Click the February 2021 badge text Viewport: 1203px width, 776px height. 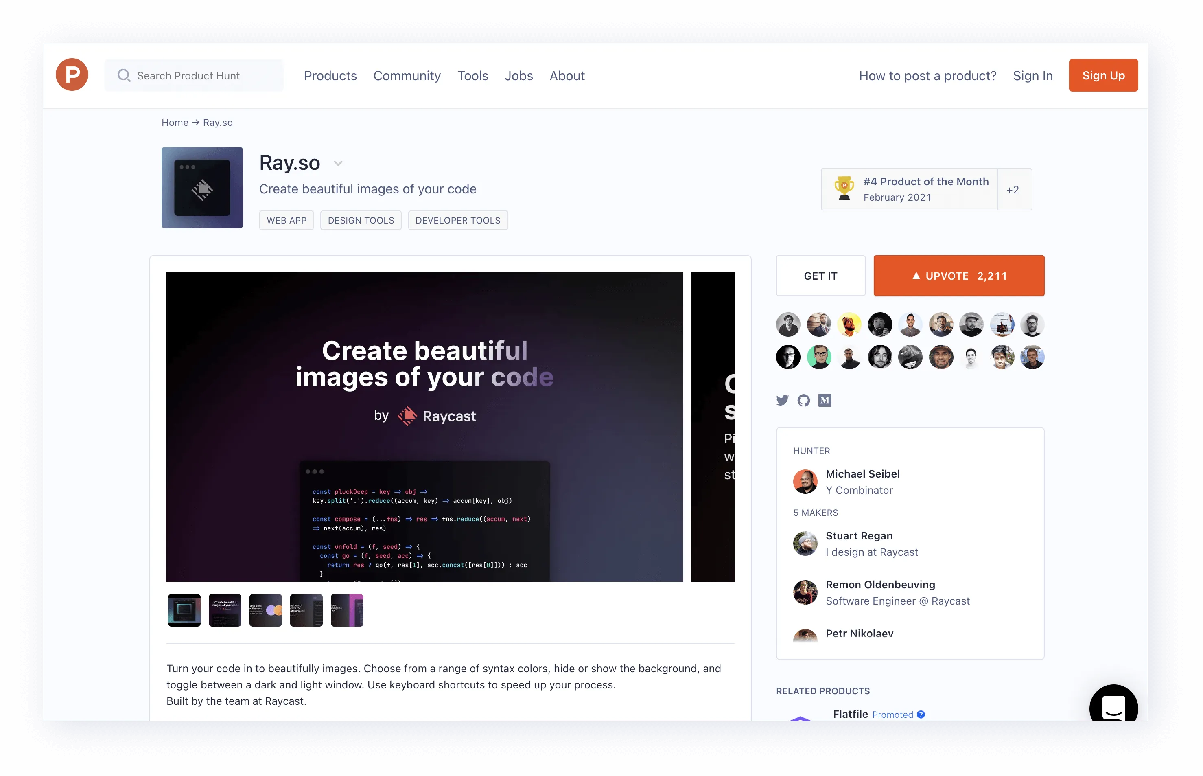pos(897,197)
